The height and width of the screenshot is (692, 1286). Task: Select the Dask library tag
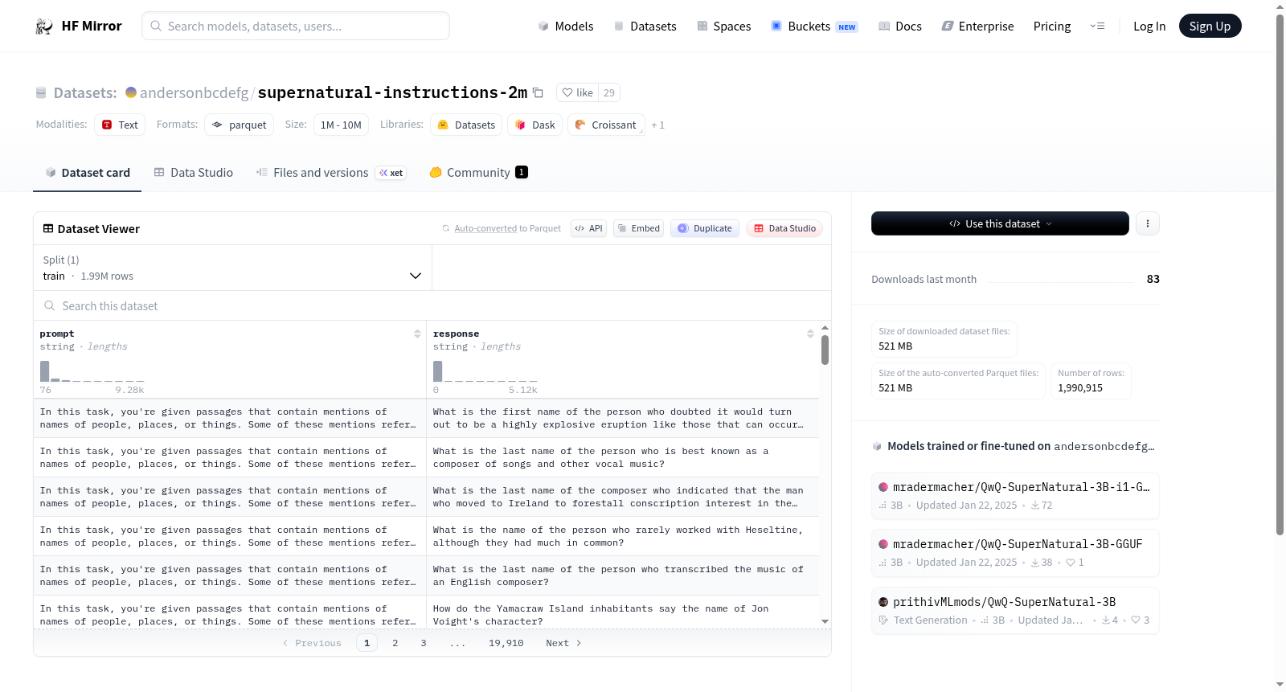[x=534, y=125]
